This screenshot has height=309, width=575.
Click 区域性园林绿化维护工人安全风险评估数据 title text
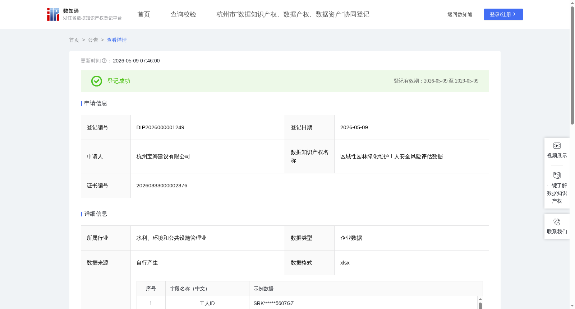click(391, 156)
